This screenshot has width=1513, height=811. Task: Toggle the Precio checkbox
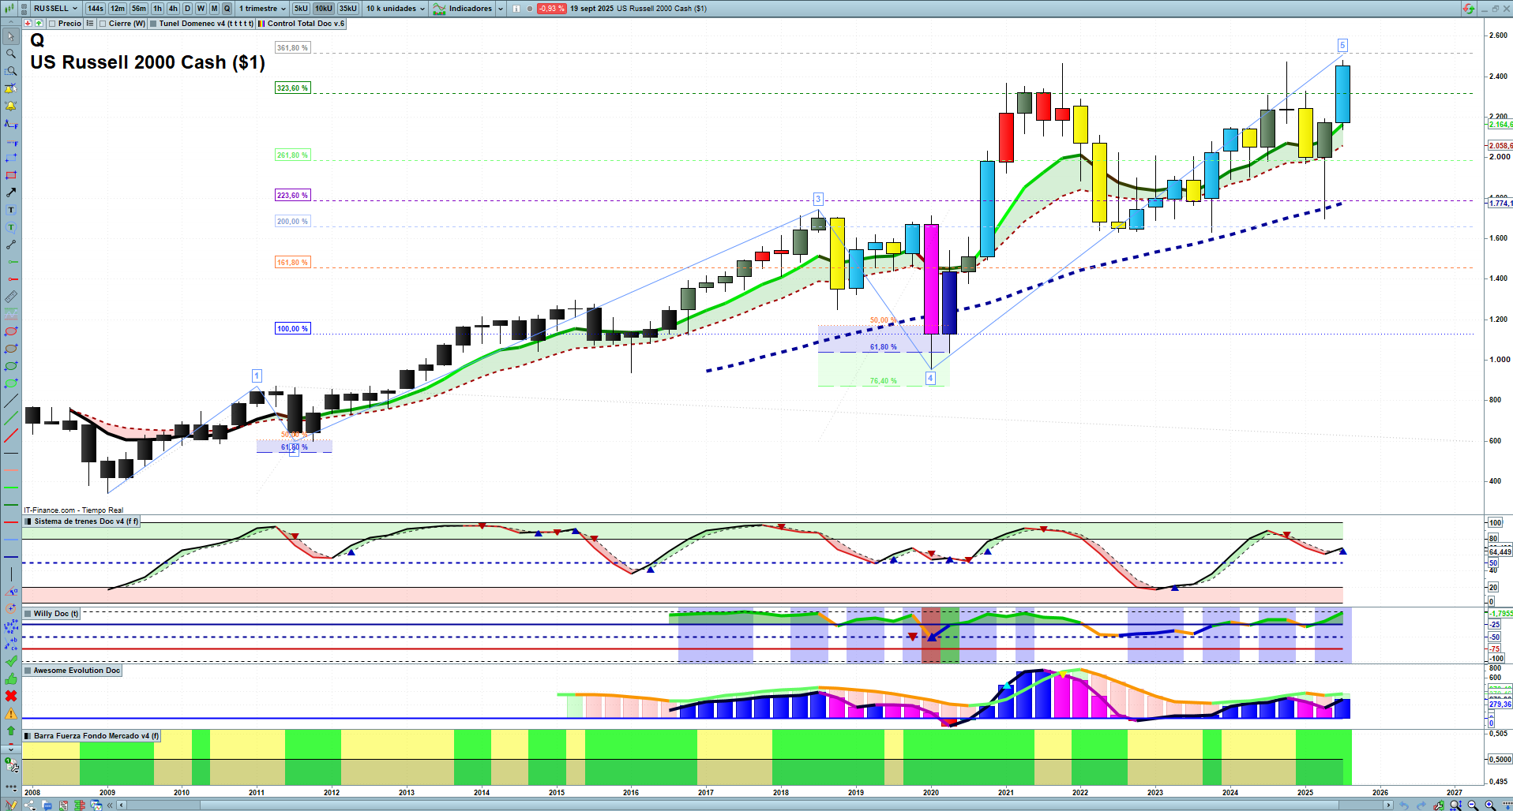pos(52,24)
